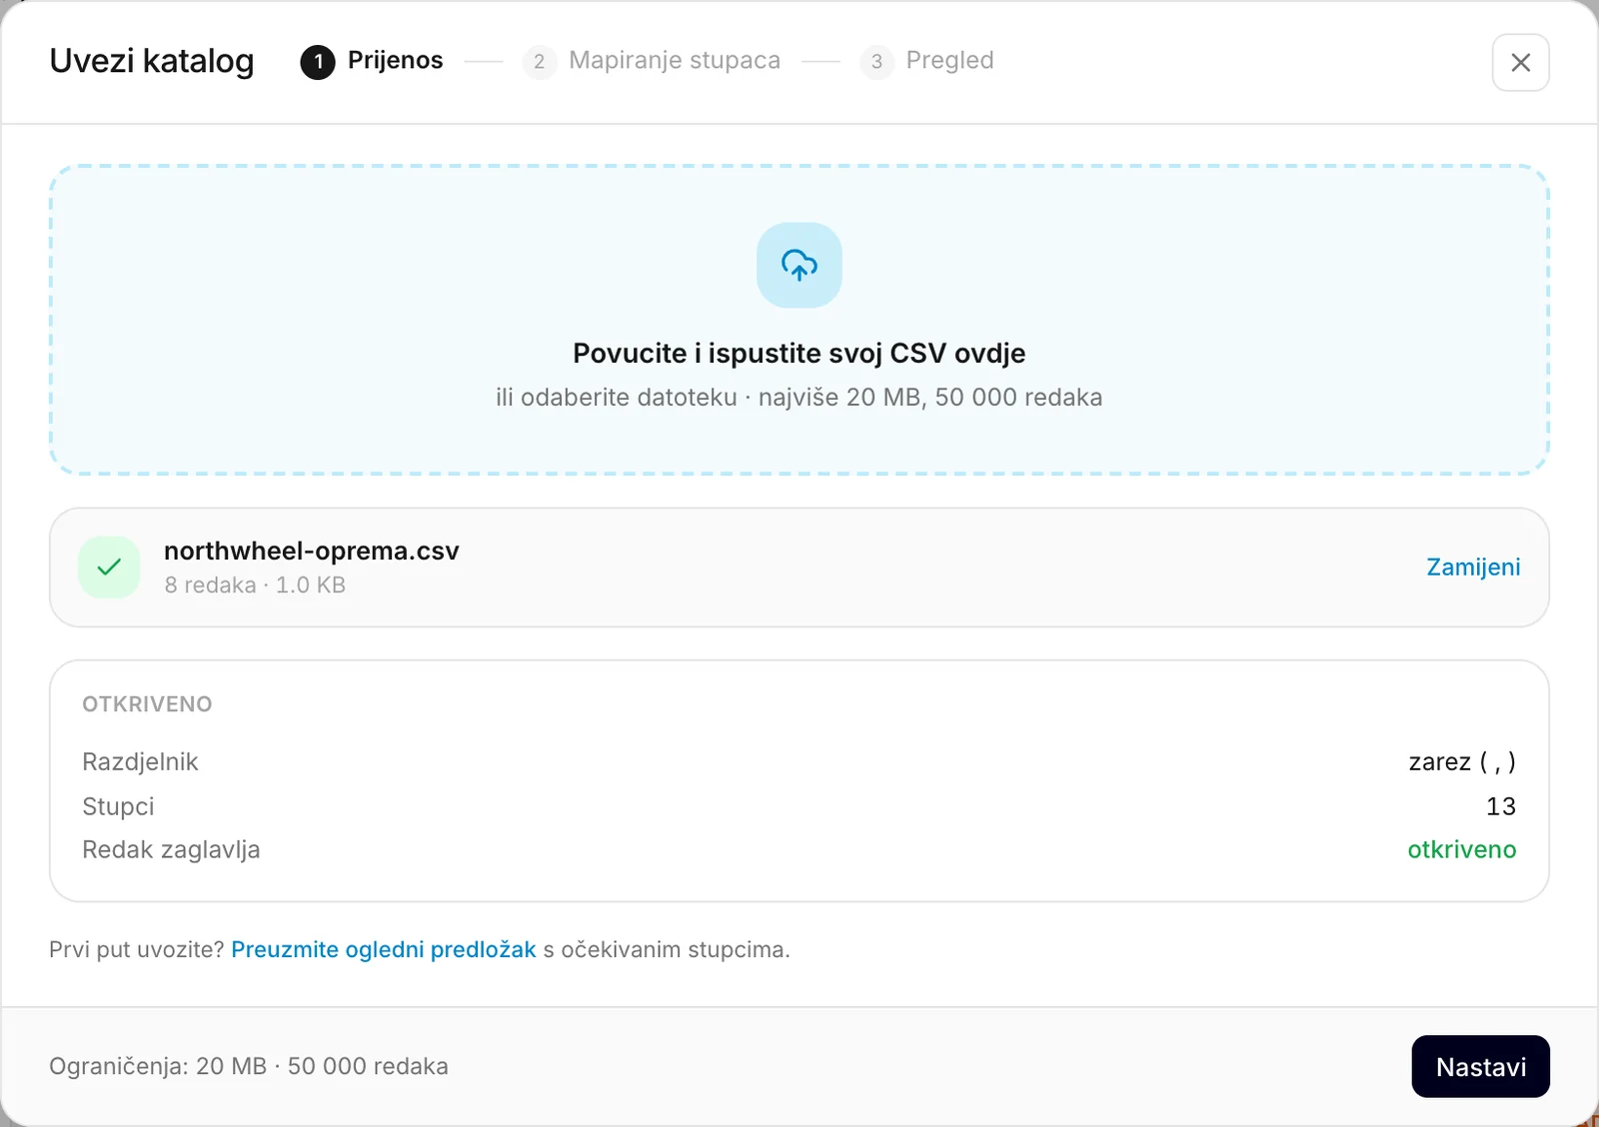Screen dimensions: 1599x1127
Task: Click green 'otkriveno' header status
Action: (1462, 849)
